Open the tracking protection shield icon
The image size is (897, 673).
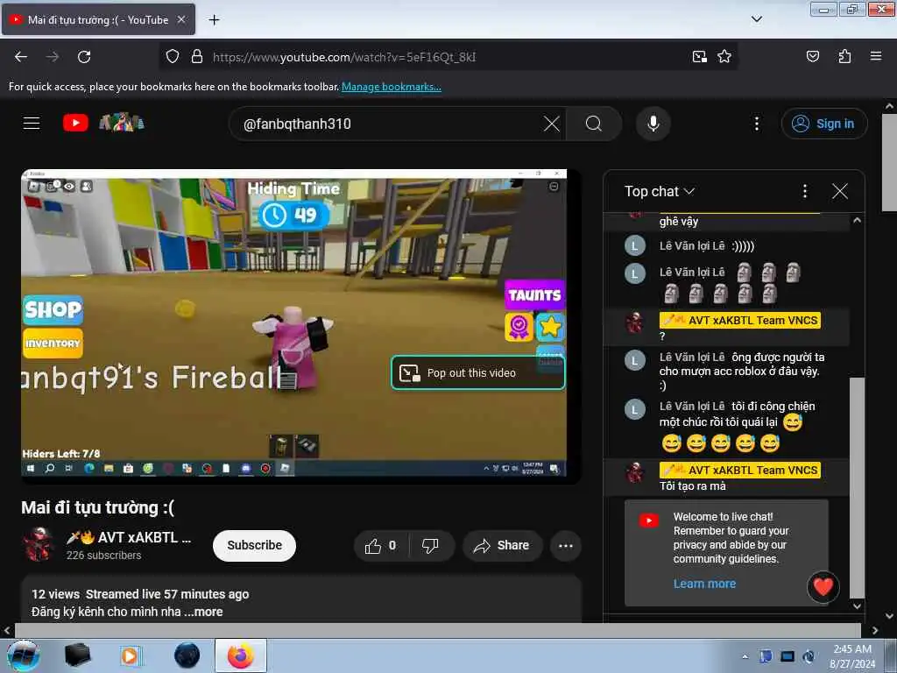pyautogui.click(x=173, y=57)
